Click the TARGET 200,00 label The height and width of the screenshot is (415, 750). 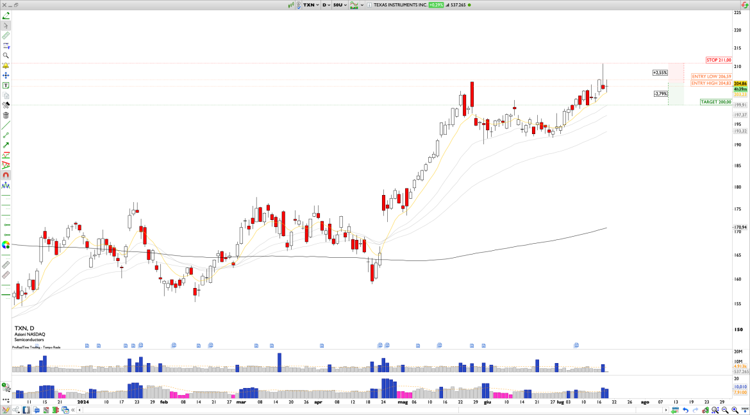pos(715,102)
